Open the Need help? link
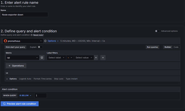The height and width of the screenshot is (111, 185). [x=38, y=35]
